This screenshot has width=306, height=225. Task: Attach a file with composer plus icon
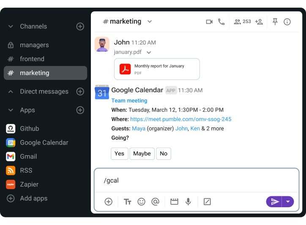tap(108, 202)
